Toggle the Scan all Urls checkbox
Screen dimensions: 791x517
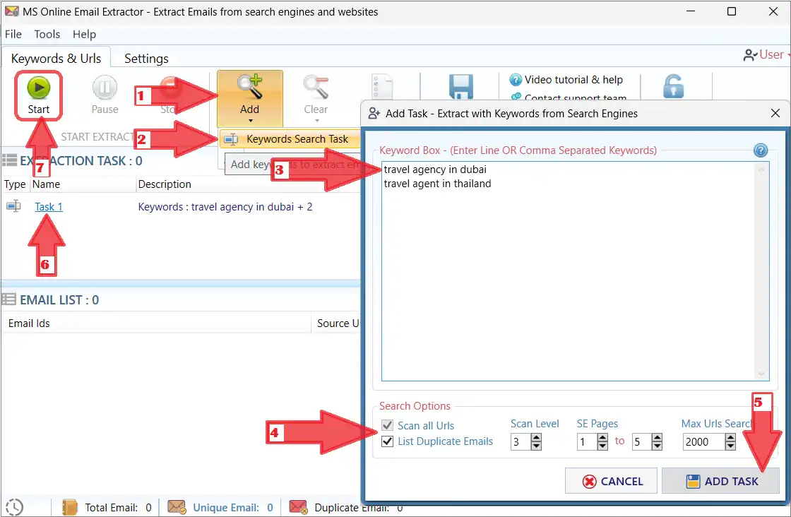(x=387, y=425)
